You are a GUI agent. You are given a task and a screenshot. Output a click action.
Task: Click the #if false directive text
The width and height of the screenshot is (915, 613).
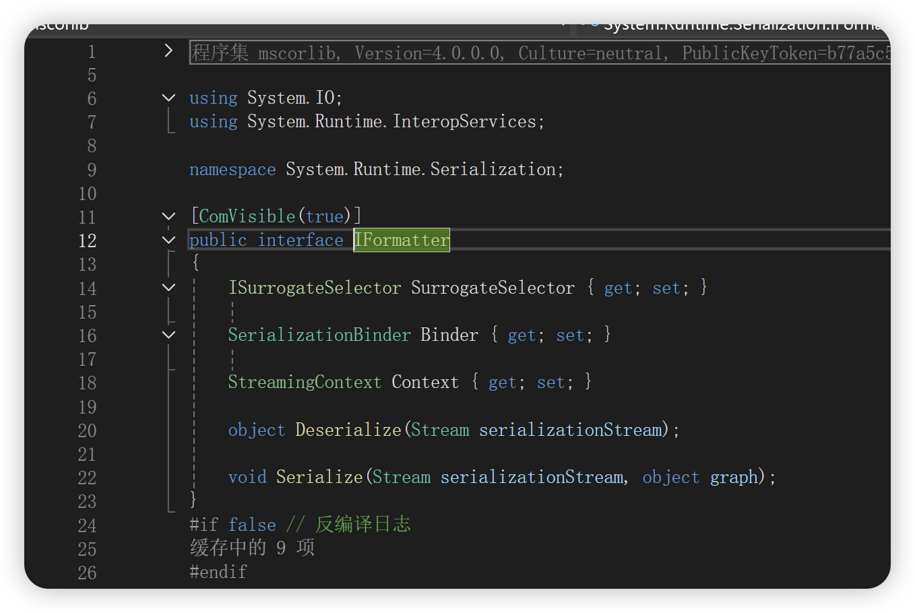tap(233, 525)
